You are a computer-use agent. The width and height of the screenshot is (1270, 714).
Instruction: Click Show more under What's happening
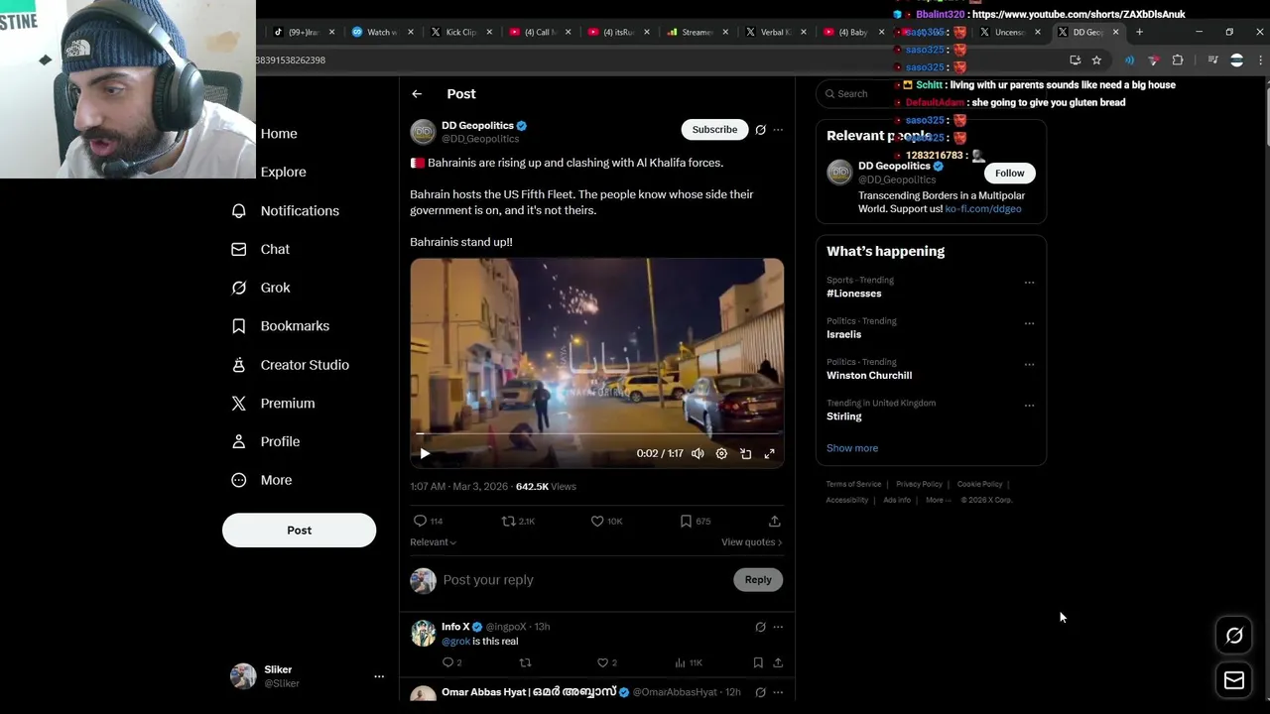click(852, 448)
